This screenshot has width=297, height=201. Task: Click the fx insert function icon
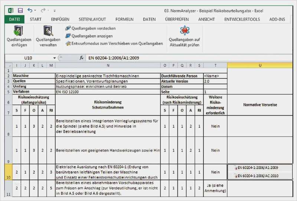tap(81, 58)
